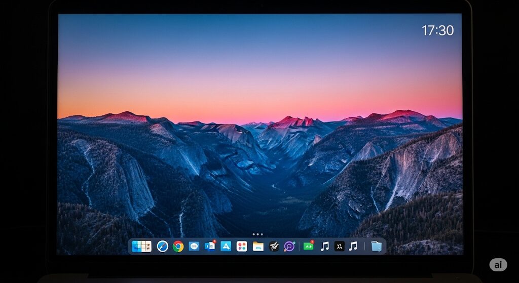Open the black square icon with the white symbol
The image size is (519, 283).
point(339,247)
